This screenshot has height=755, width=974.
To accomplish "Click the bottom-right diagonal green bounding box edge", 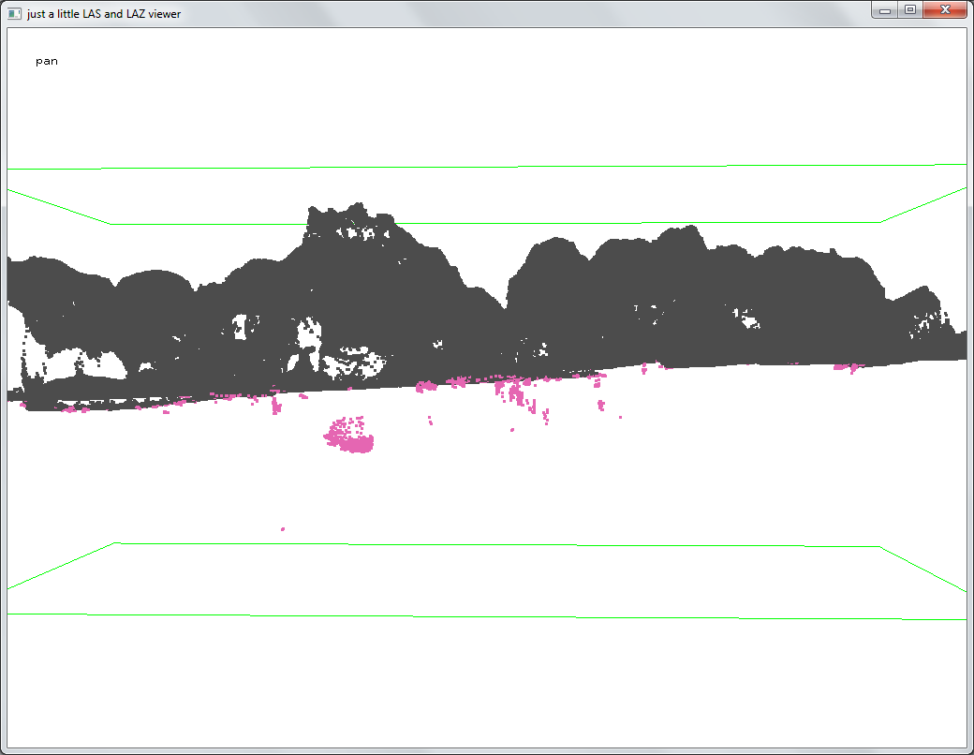I will (x=923, y=569).
